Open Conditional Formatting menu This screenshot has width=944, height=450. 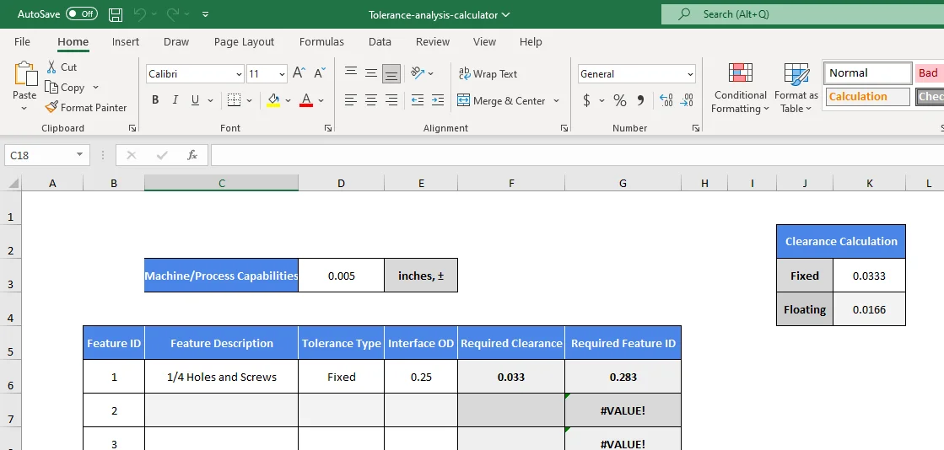coord(740,88)
